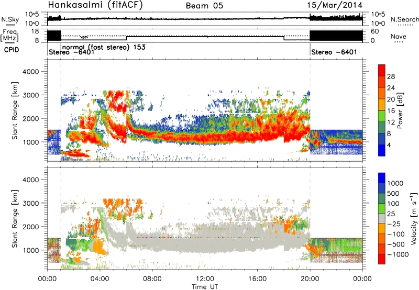Click the N.Sky axis label

(x=10, y=19)
